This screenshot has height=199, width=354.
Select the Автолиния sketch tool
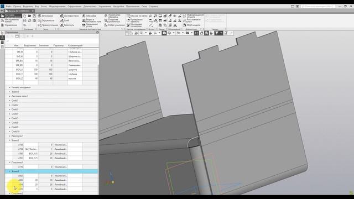click(45, 16)
